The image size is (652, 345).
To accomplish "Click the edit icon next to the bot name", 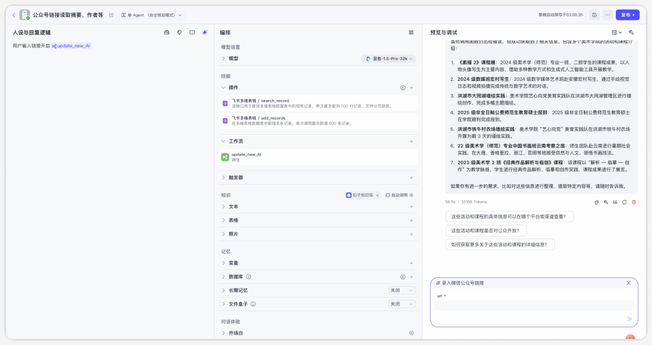I will pyautogui.click(x=111, y=14).
